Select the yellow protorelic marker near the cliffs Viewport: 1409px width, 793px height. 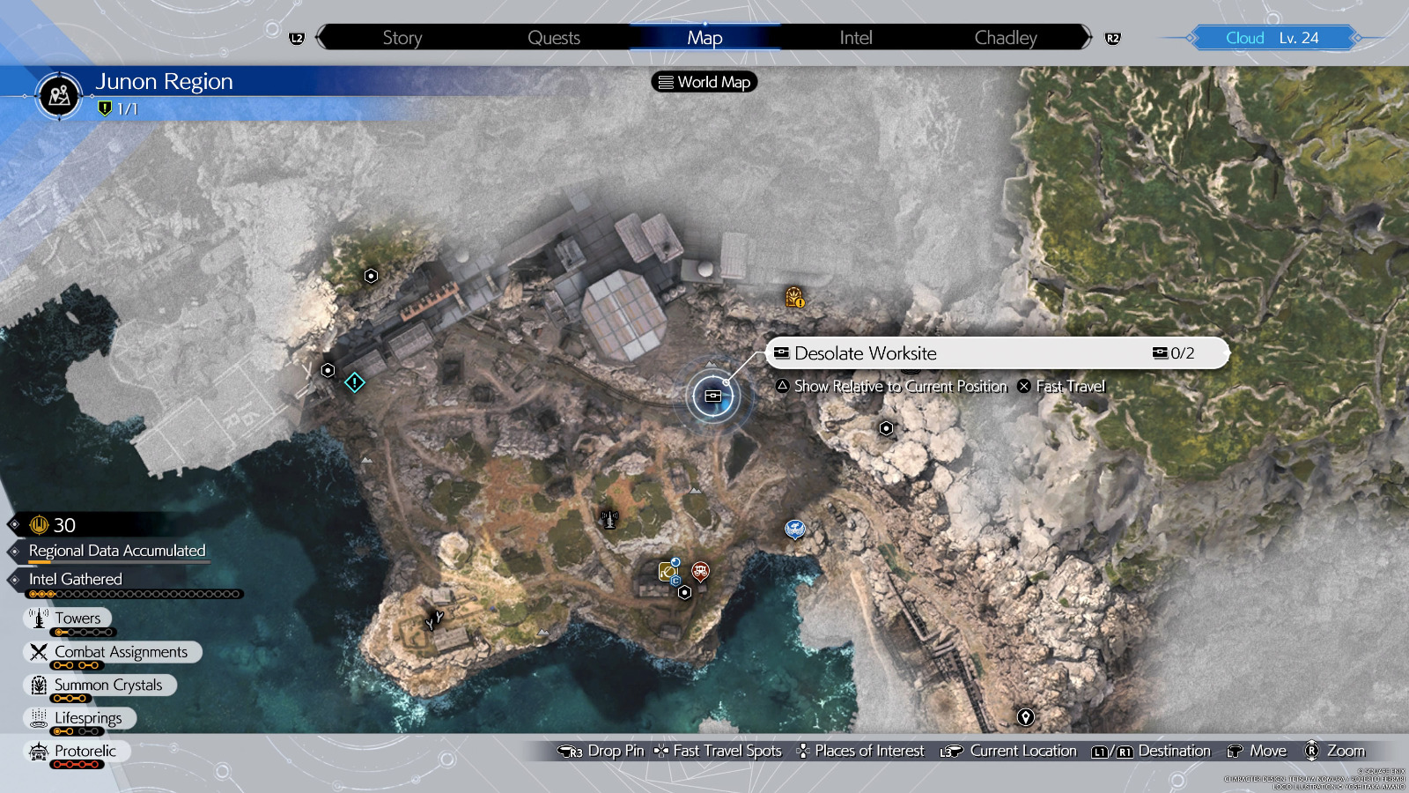(x=793, y=297)
